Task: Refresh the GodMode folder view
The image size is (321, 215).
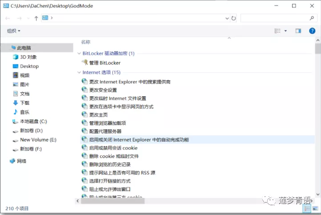Action: click(x=233, y=18)
